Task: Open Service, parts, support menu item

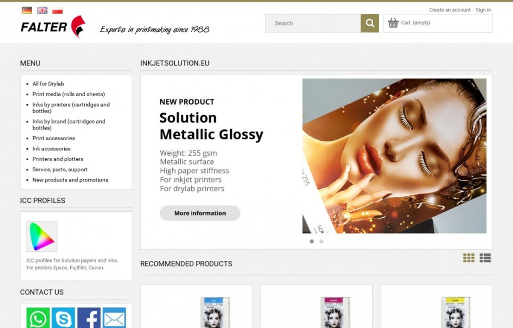Action: [x=60, y=170]
